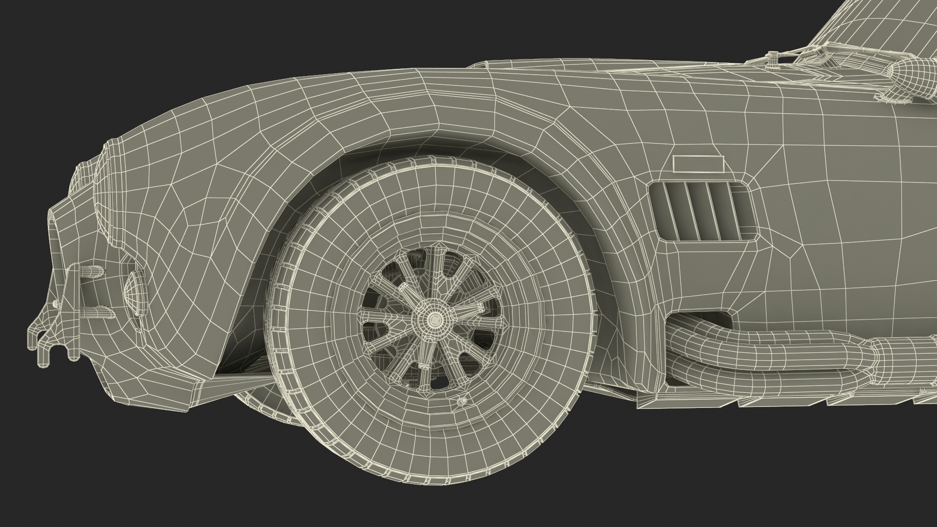Click the small cap on the hood

774,60
